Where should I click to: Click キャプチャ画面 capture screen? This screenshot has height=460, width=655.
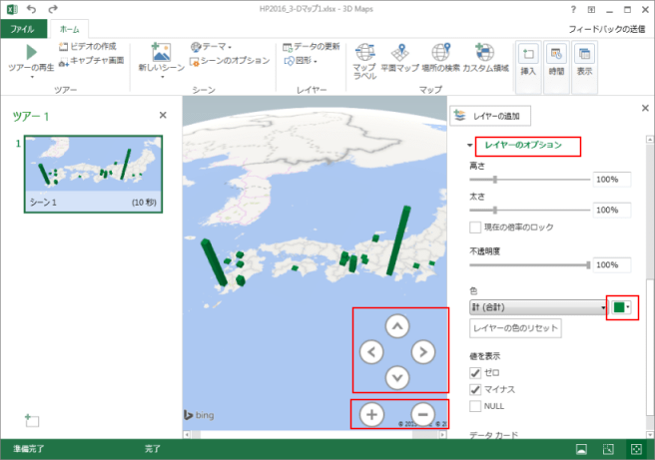pos(92,61)
